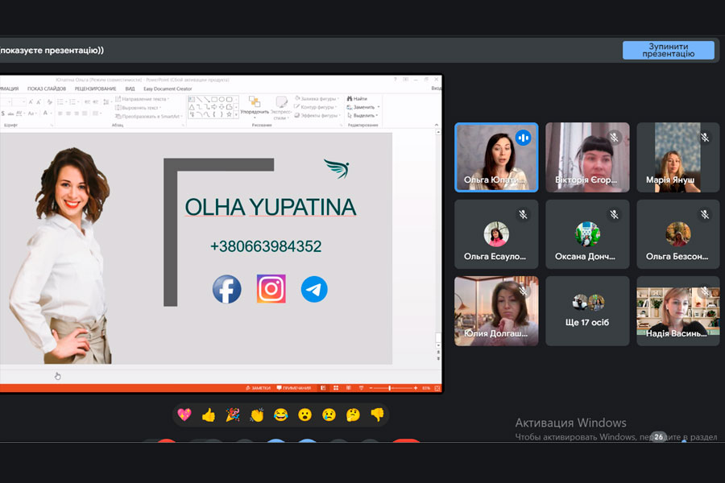
Task: Click the zoom out minus button
Action: click(x=371, y=388)
